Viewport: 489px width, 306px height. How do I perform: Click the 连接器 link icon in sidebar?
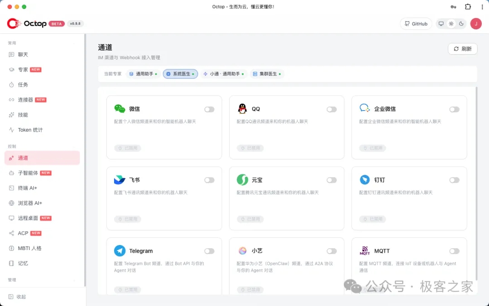[11, 100]
